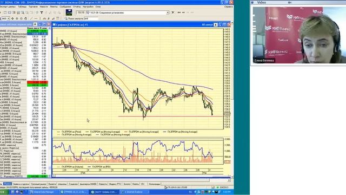
Task: Select the horizontal line drawing tool
Action: pos(36,18)
